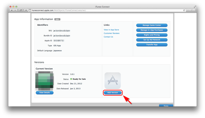205x118 pixels.
Task: Select the "iOS App" type value
Action: click(57, 45)
